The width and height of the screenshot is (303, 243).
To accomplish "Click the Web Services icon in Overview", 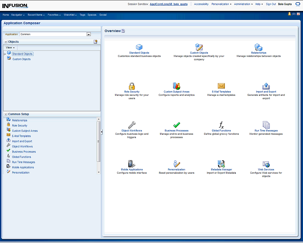I will [266, 164].
